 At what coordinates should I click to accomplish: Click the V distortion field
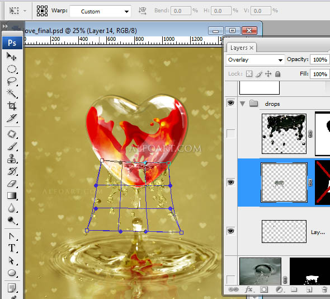pos(261,11)
